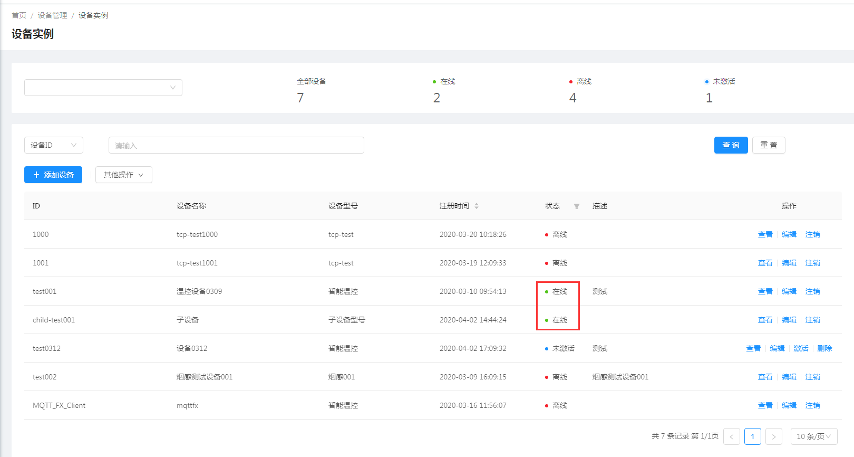Click the 查询 search button
The height and width of the screenshot is (457, 854).
[731, 145]
